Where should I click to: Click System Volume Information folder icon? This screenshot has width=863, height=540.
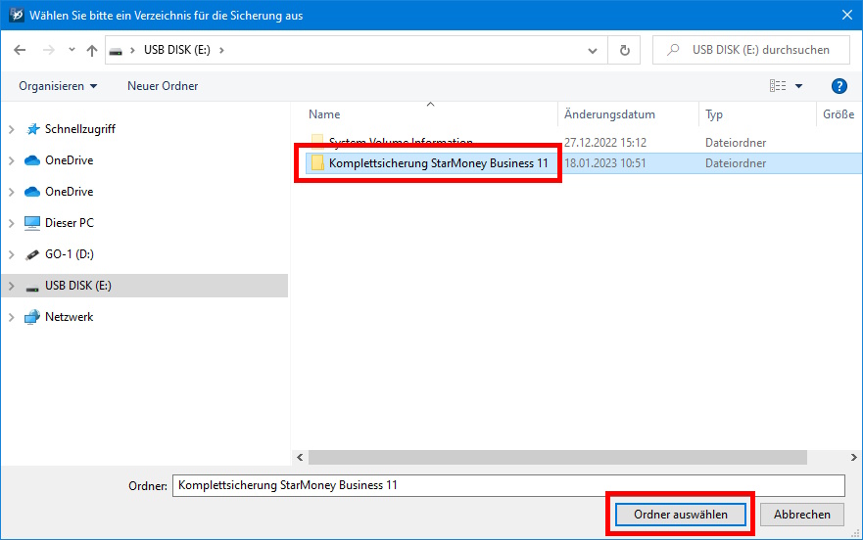[x=317, y=142]
